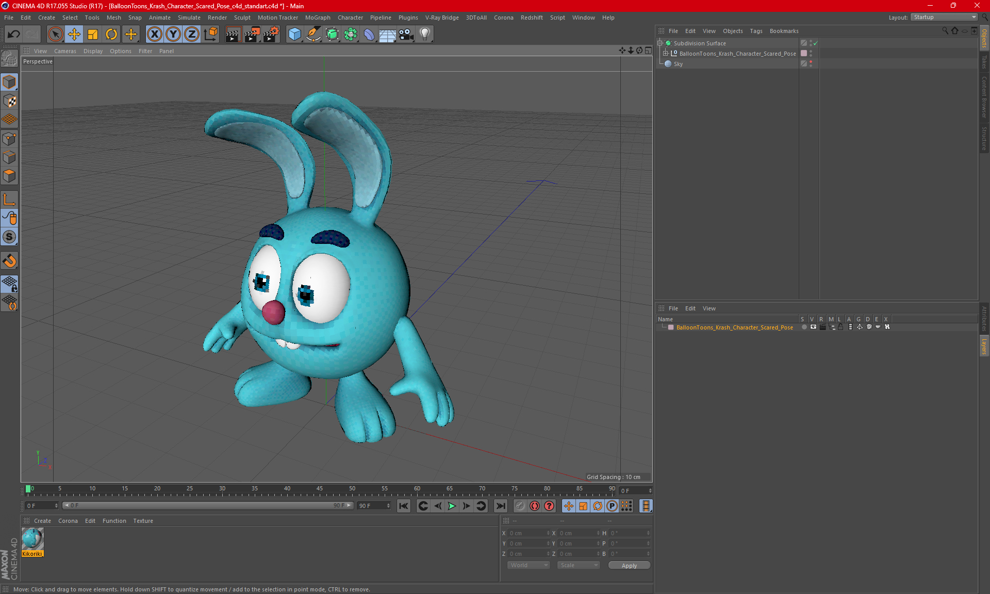Open material manager Create menu
Image resolution: width=990 pixels, height=594 pixels.
click(42, 521)
